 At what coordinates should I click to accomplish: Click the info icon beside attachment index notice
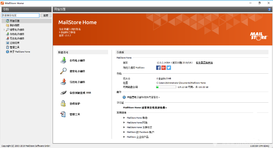(124, 97)
